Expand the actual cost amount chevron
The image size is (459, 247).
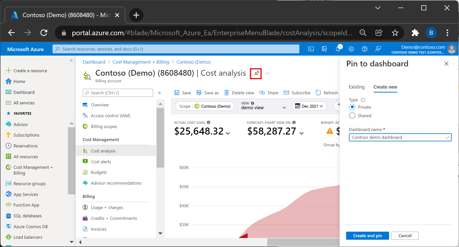[x=228, y=133]
